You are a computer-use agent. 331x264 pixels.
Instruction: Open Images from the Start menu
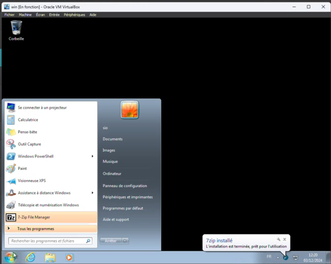pos(109,150)
